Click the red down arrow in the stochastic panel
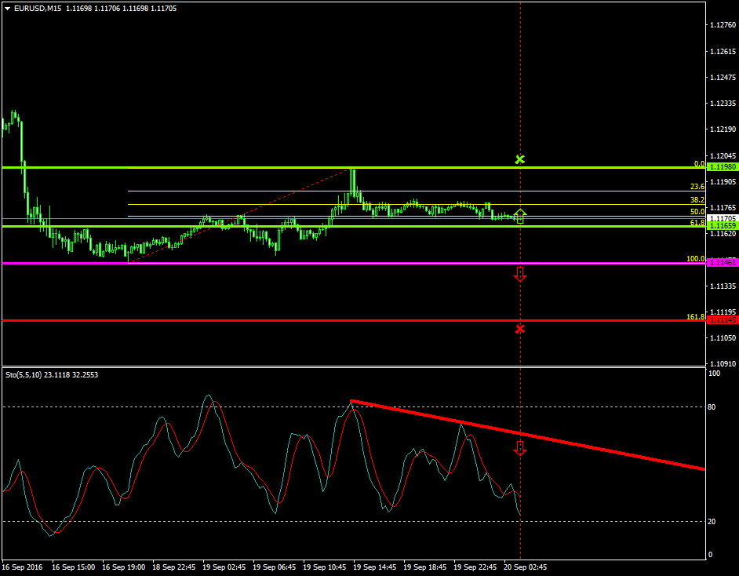The width and height of the screenshot is (739, 576). tap(519, 448)
